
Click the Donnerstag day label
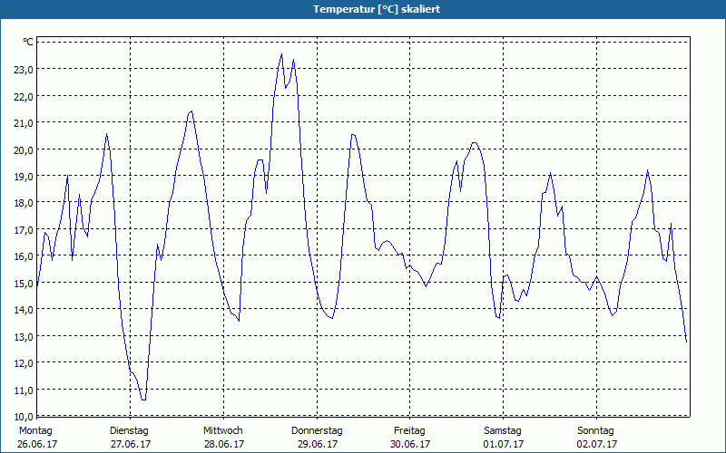[317, 431]
